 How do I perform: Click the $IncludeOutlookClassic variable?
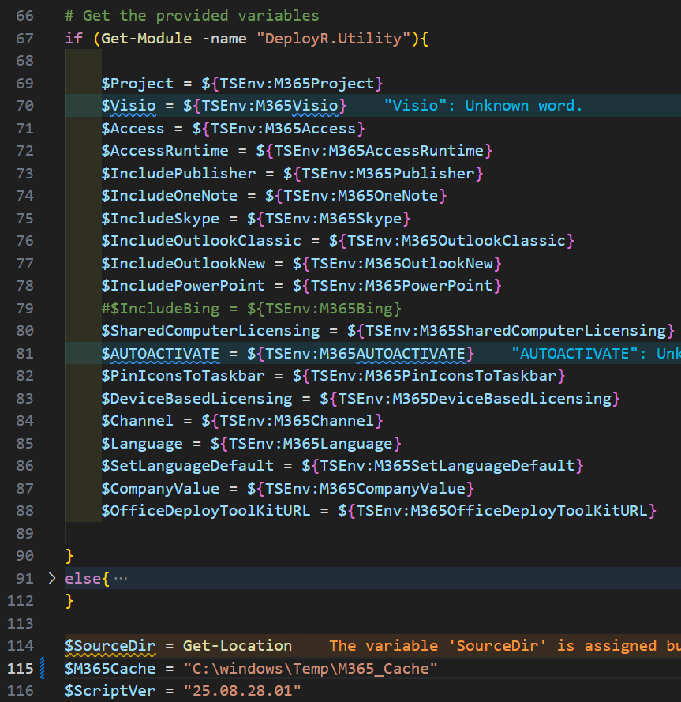201,241
